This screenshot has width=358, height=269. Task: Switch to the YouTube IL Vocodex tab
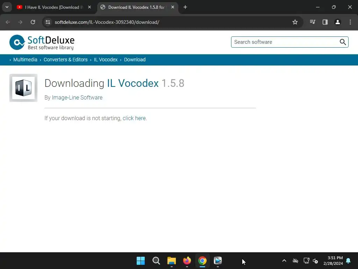point(54,7)
